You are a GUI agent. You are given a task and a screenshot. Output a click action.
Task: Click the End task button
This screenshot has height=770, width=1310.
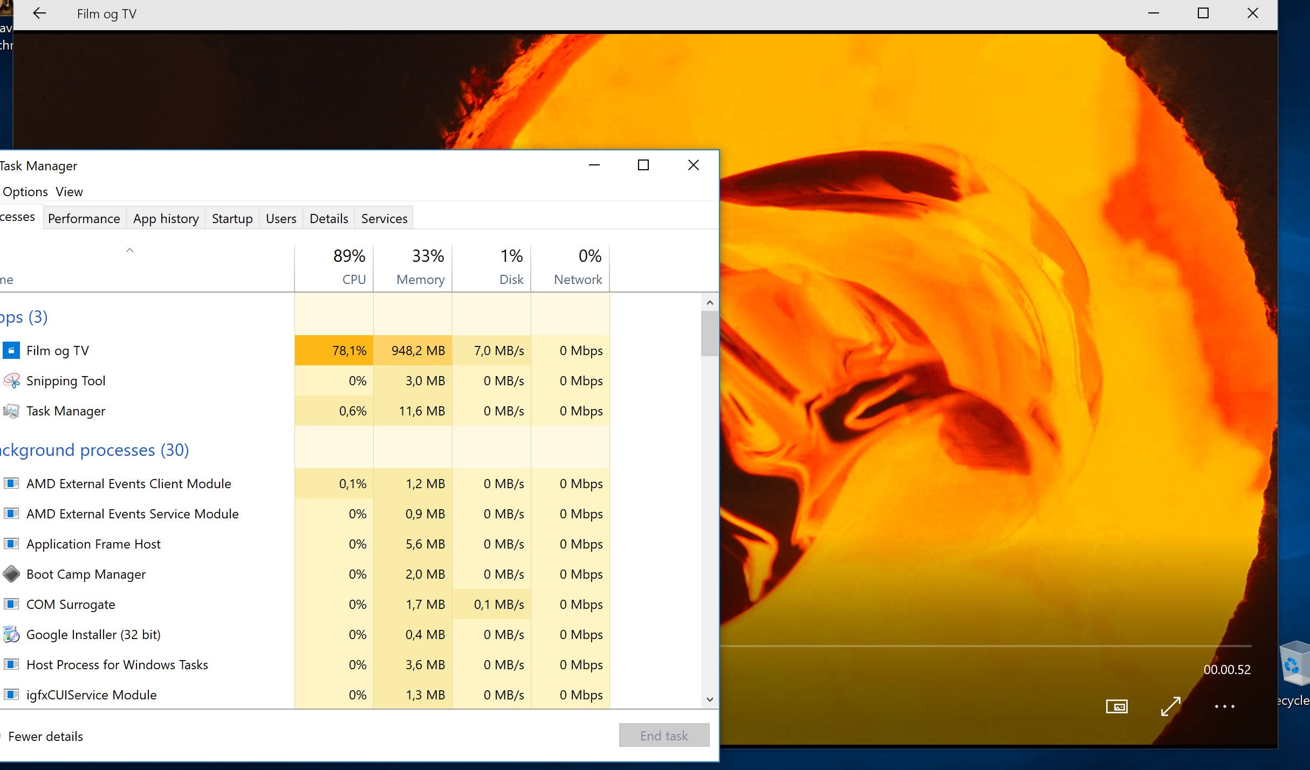click(x=663, y=736)
